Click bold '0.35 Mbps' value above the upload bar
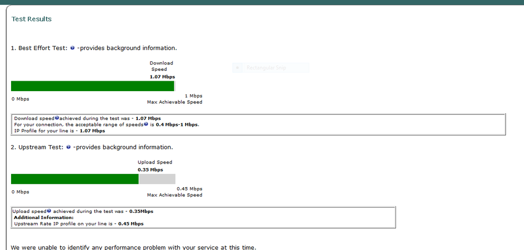The height and width of the screenshot is (250, 524). 151,170
